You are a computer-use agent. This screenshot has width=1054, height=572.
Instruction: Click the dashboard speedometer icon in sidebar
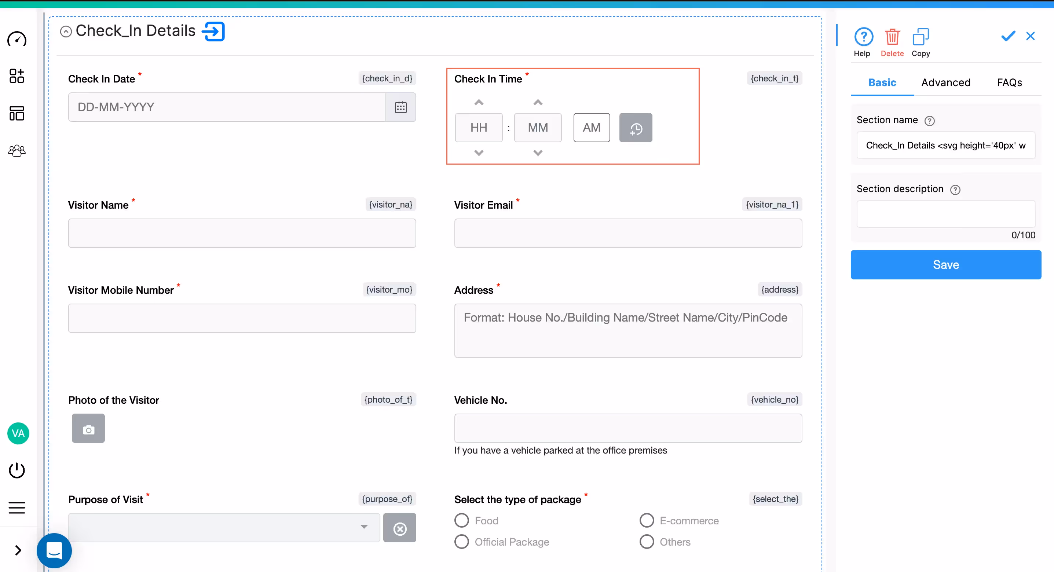[x=17, y=39]
